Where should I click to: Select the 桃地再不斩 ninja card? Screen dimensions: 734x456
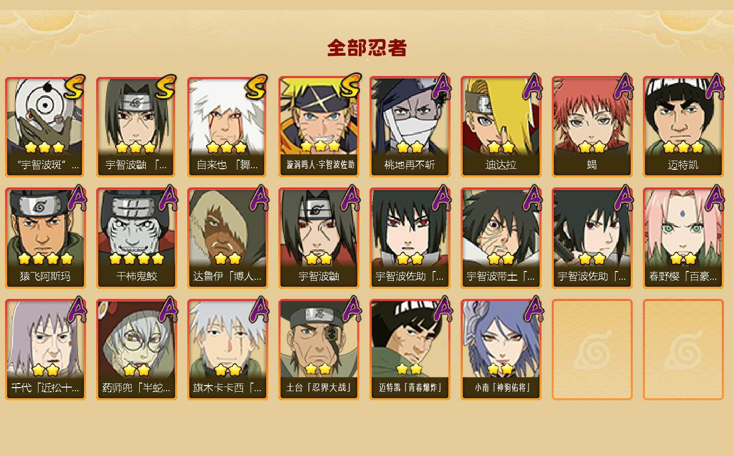coord(410,127)
